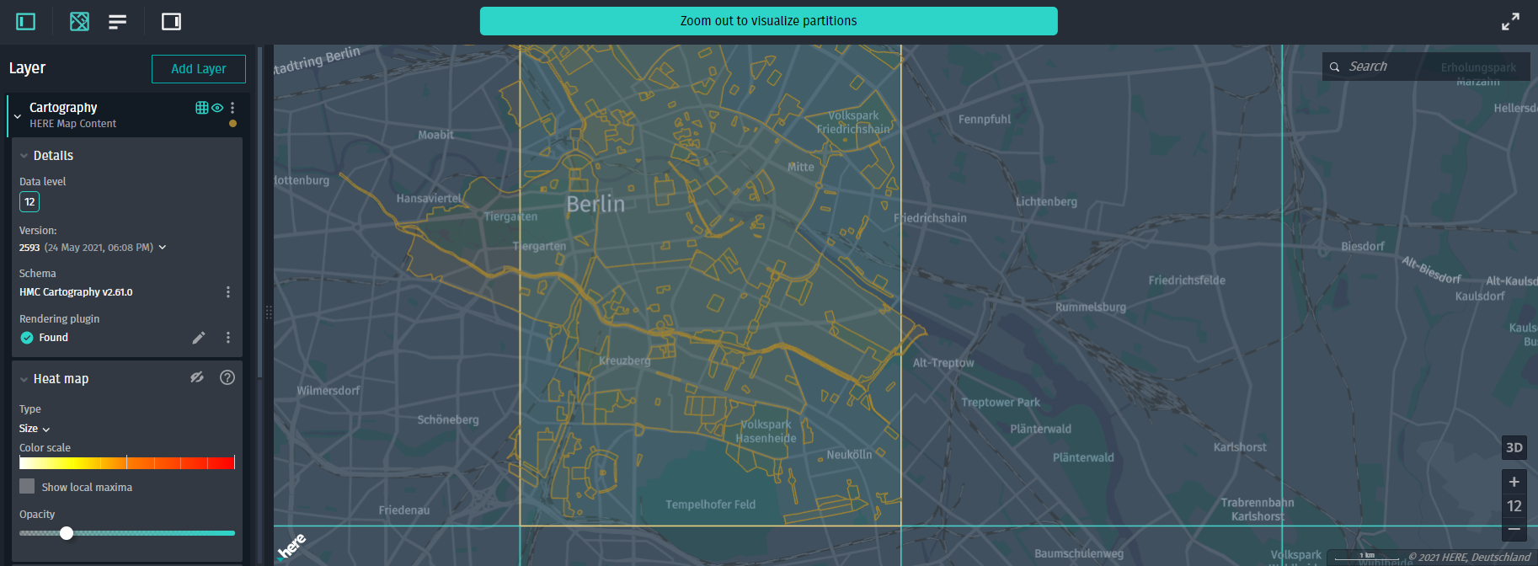Viewport: 1538px width, 566px height.
Task: Click the Neukölln map label
Action: [849, 455]
